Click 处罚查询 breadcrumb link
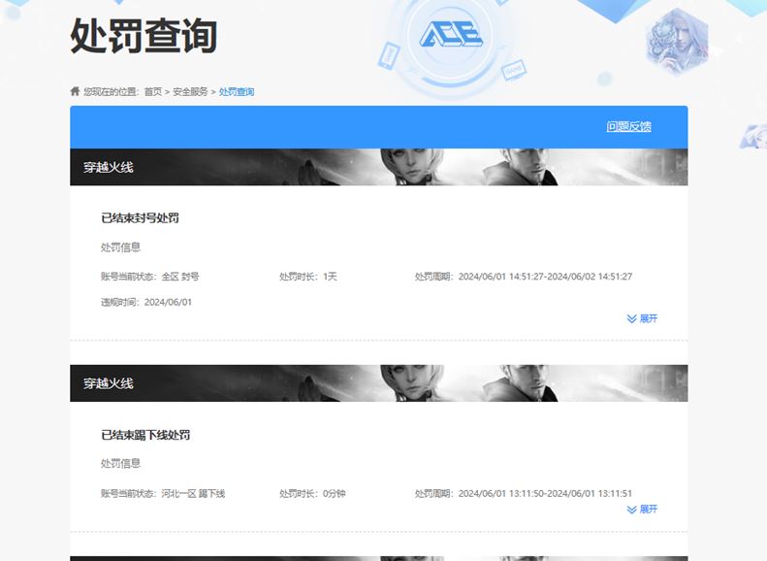767x561 pixels. (237, 91)
